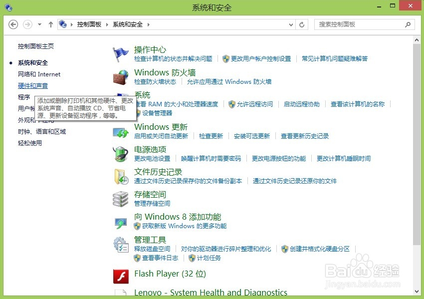Click 启用或关闭自动更新 link
This screenshot has height=299, width=424.
[x=161, y=136]
